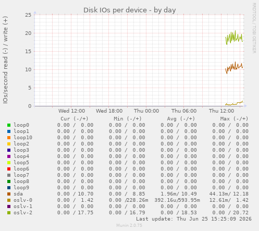Click the oslv-2 green line in the graph
The width and height of the screenshot is (259, 231).
pyautogui.click(x=234, y=38)
